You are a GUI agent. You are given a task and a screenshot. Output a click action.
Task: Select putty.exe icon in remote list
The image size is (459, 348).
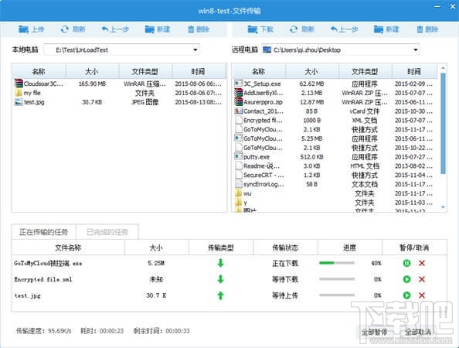[239, 157]
